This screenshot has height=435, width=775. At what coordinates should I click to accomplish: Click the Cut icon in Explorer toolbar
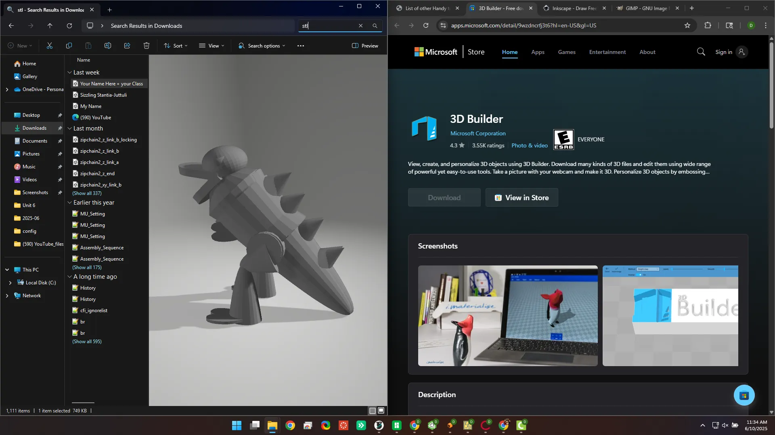tap(50, 46)
